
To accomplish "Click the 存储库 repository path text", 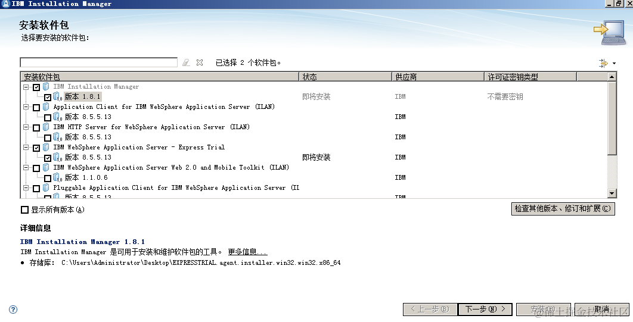I will 201,262.
